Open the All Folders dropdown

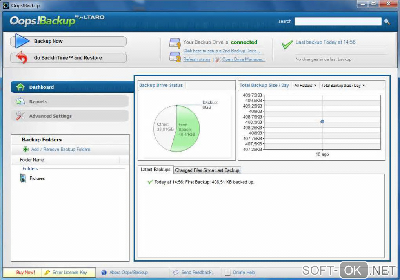tap(305, 85)
